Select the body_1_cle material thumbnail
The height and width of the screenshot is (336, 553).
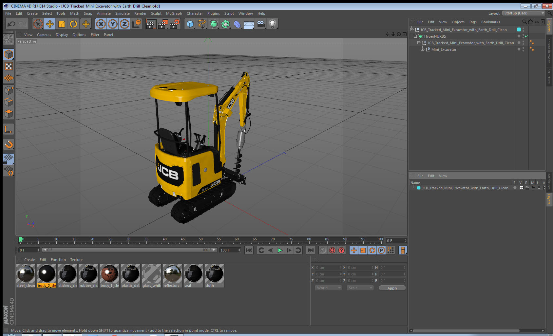click(x=110, y=276)
